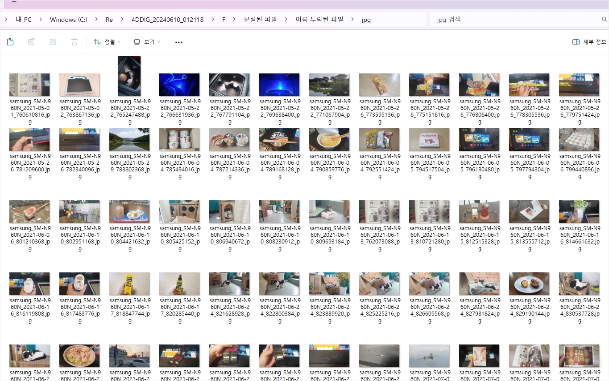The image size is (609, 381).
Task: Select file name ending 2_769638400.jpg
Action: [x=280, y=111]
